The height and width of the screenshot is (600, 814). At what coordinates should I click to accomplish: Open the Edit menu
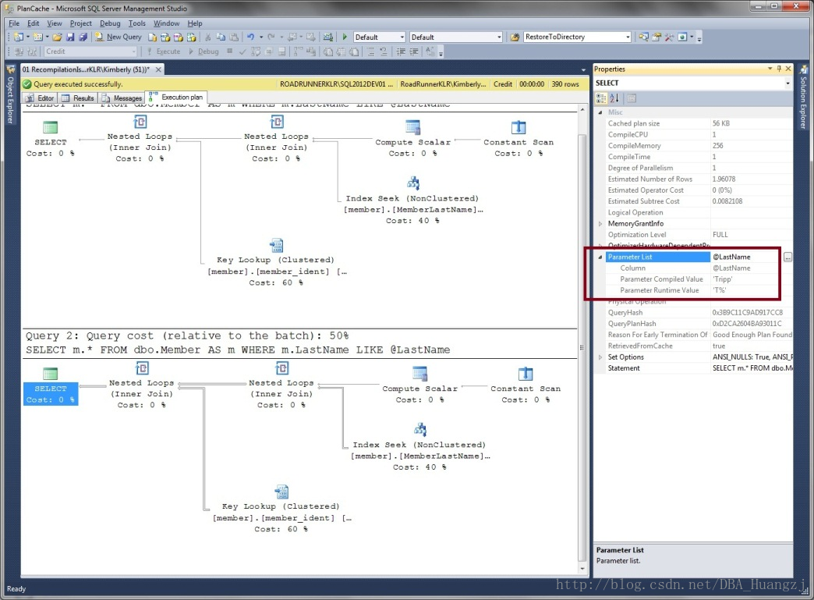34,23
